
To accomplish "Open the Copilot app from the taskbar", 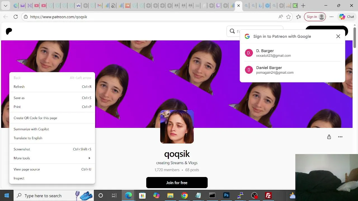I will (156, 195).
